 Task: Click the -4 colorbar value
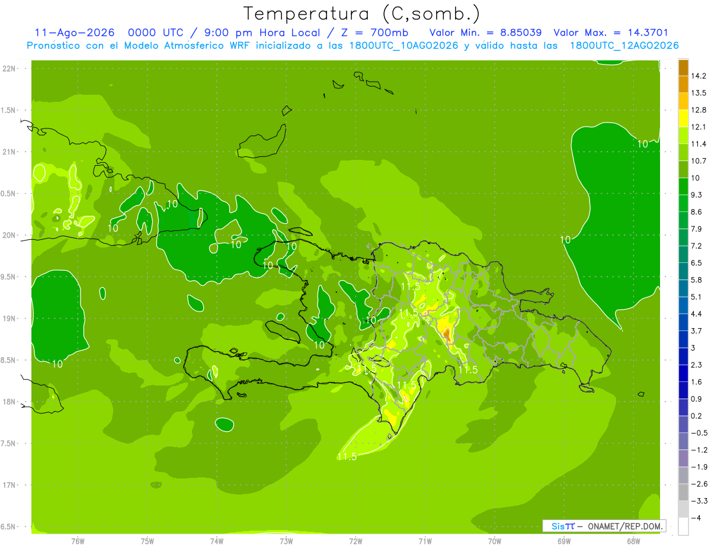click(696, 518)
